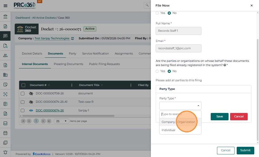Open the DOC-000000674-26 document link
The width and height of the screenshot is (259, 157).
tap(50, 111)
